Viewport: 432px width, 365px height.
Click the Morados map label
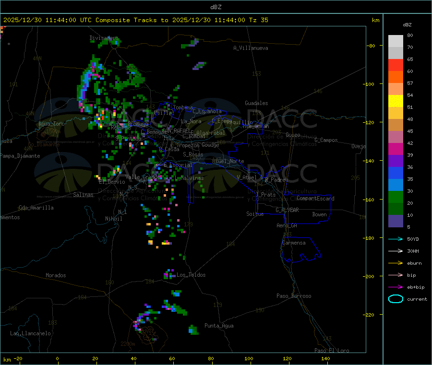pos(56,275)
